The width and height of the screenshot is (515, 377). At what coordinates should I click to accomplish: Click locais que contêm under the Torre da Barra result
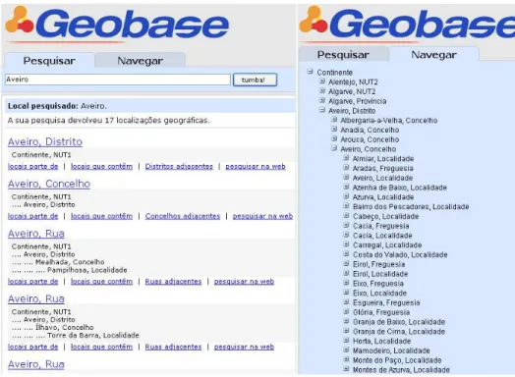[102, 347]
